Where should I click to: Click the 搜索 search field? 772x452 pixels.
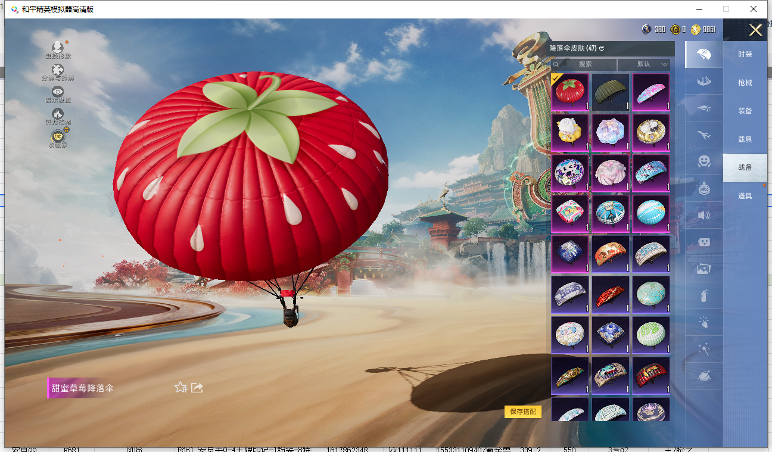(x=585, y=64)
